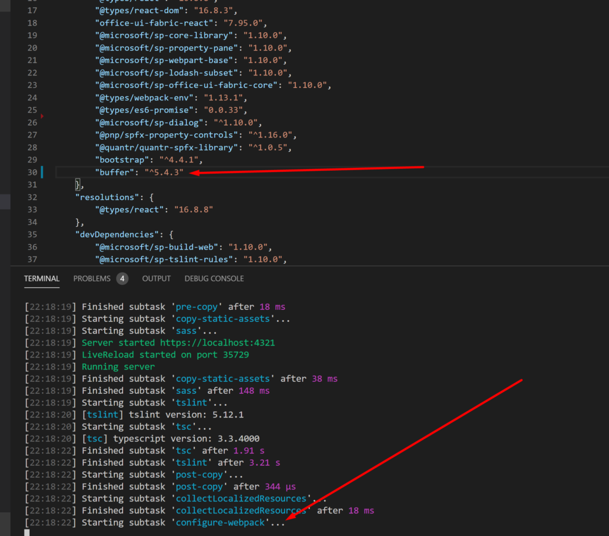Viewport: 609px width, 536px height.
Task: Click "@pnp/spfx-property-controls" dependency
Action: (x=167, y=135)
